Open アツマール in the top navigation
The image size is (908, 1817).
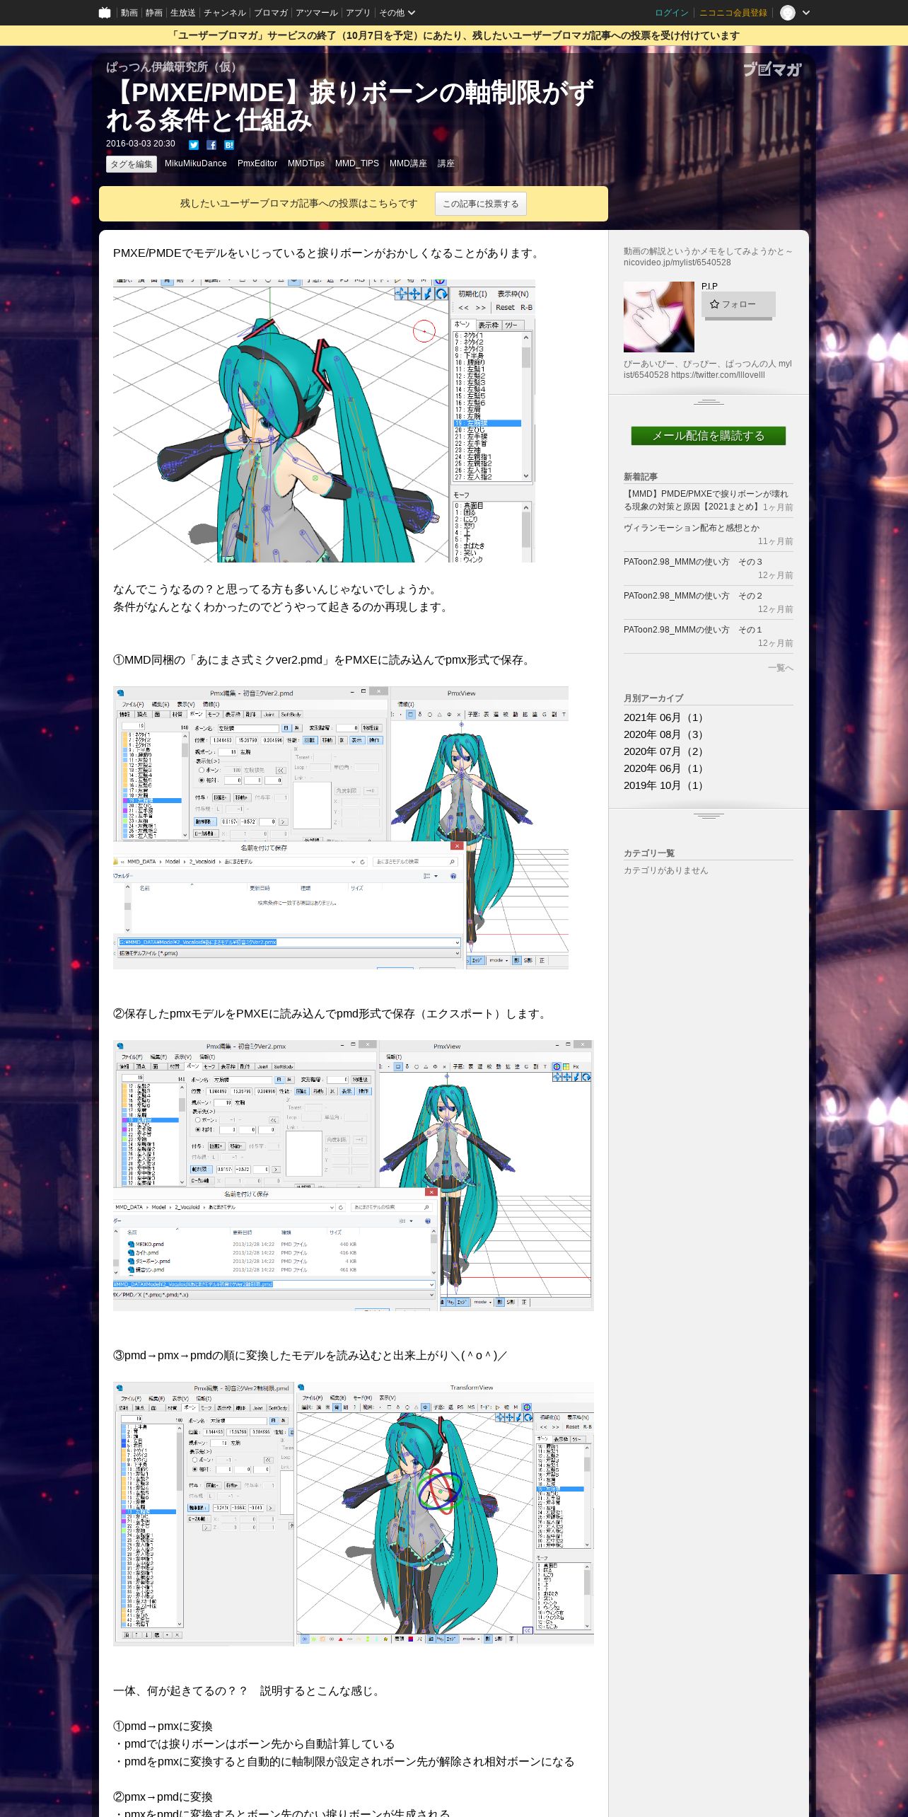coord(317,13)
